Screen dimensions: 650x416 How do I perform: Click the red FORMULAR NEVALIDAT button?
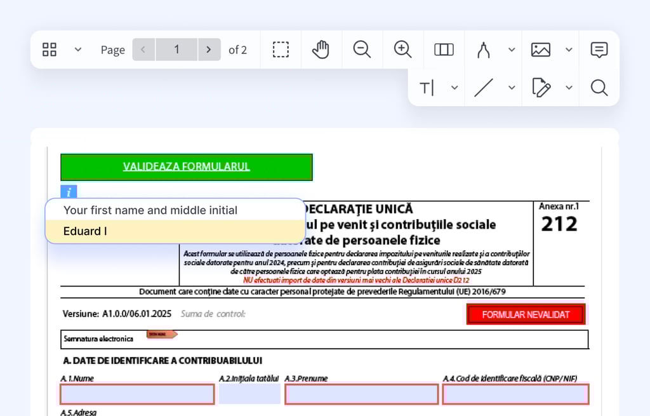click(x=526, y=314)
